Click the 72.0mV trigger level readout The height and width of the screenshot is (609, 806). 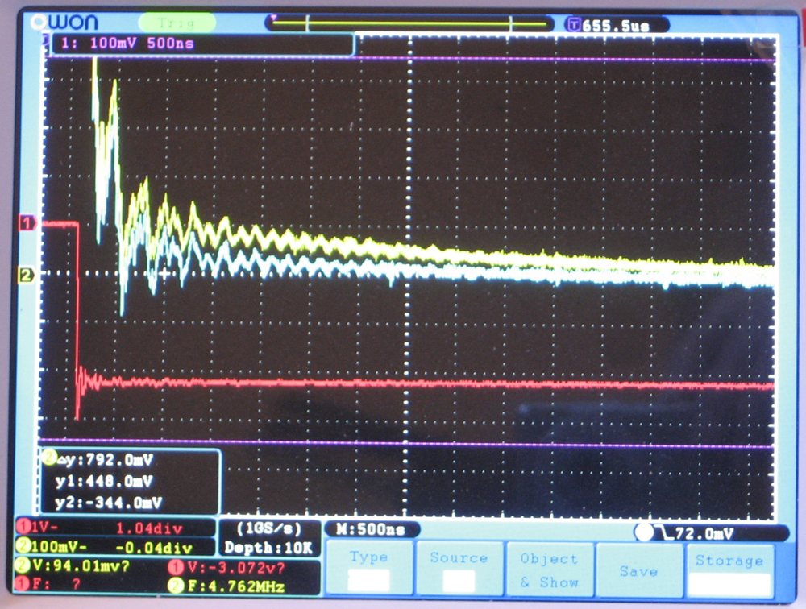coord(703,533)
